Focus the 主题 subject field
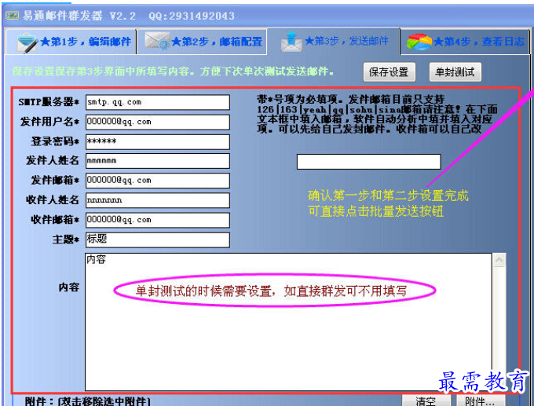534x406 pixels. point(158,240)
